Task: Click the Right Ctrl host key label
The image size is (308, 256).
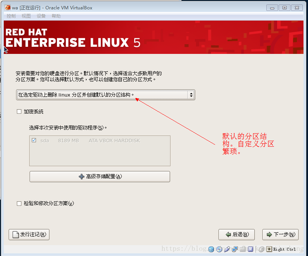Action: [284, 249]
